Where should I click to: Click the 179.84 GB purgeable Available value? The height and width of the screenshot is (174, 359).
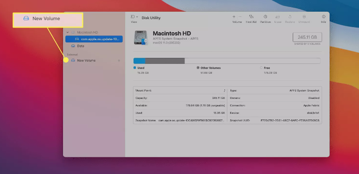(205, 105)
